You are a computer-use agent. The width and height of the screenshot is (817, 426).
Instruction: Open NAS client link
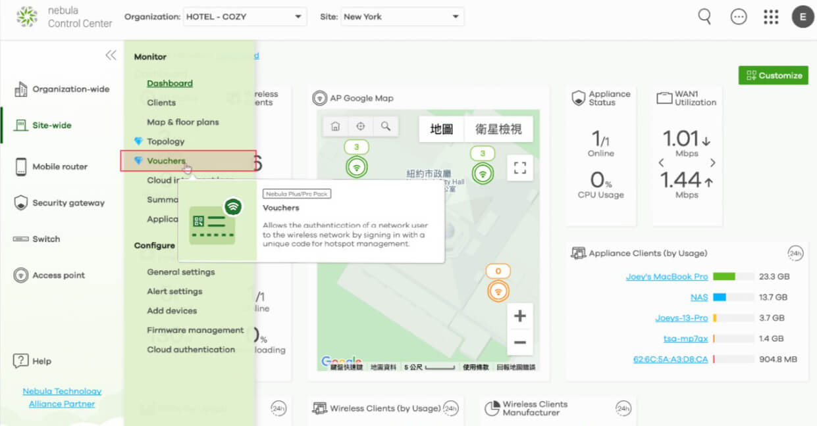tap(699, 297)
